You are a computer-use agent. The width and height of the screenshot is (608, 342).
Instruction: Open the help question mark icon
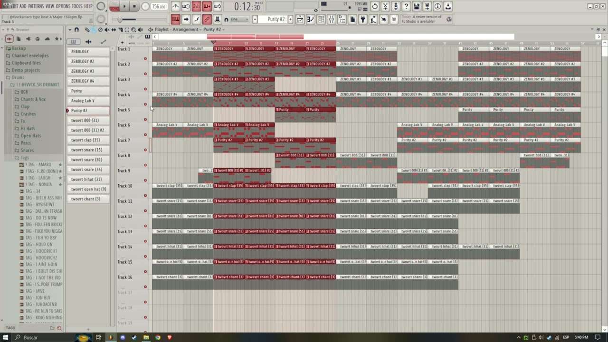(406, 7)
